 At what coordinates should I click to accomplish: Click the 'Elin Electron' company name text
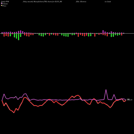(x=81, y=2)
